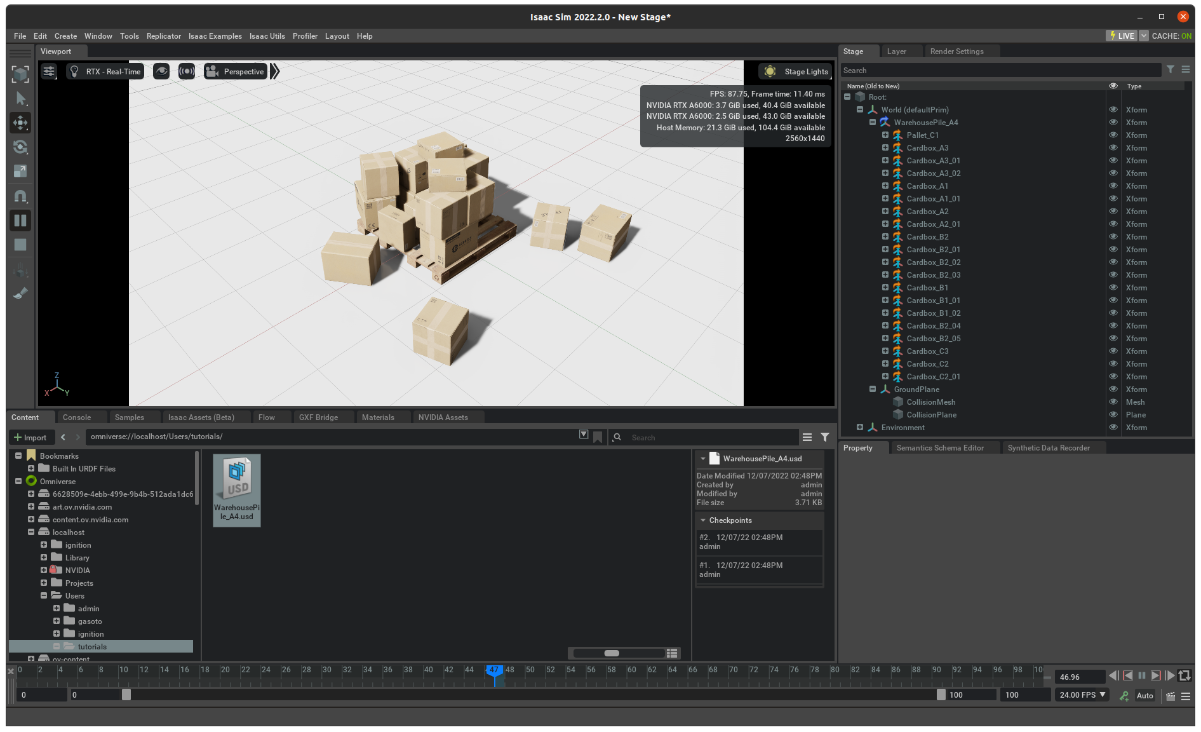
Task: Open the Replicator menu
Action: click(164, 36)
